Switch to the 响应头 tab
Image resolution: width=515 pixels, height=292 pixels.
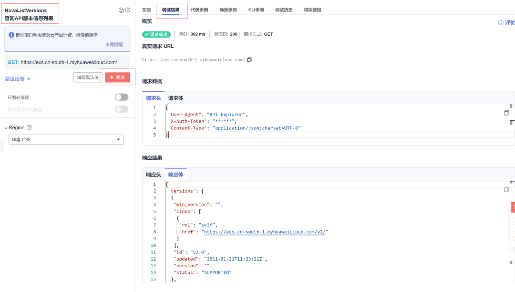(x=153, y=174)
